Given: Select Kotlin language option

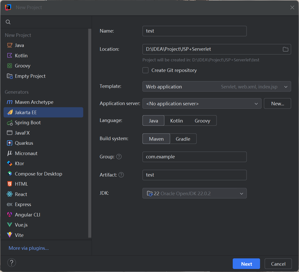Looking at the screenshot, I should point(176,121).
